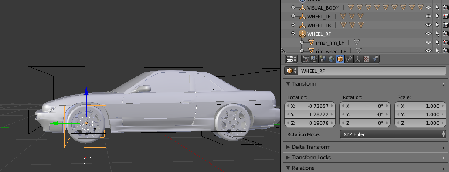Click the Scale X value field
This screenshot has height=172, width=449.
pos(420,106)
